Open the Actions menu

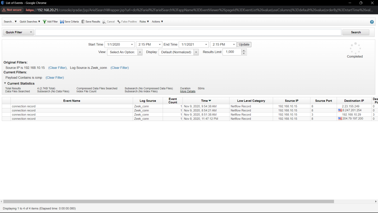click(157, 22)
